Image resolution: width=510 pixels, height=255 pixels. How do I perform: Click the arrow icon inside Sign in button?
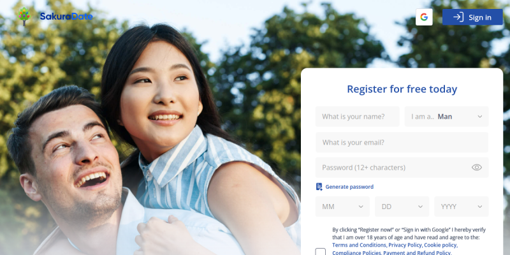[458, 17]
